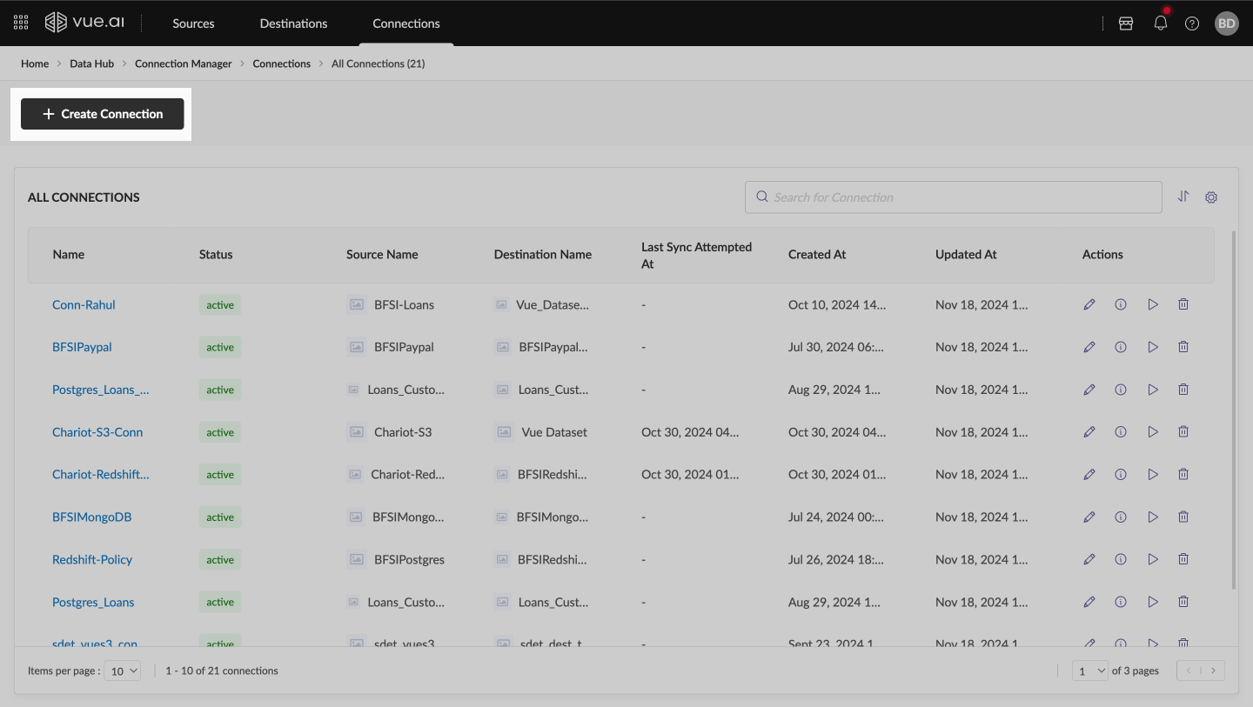Go to the next page arrow

pos(1213,670)
